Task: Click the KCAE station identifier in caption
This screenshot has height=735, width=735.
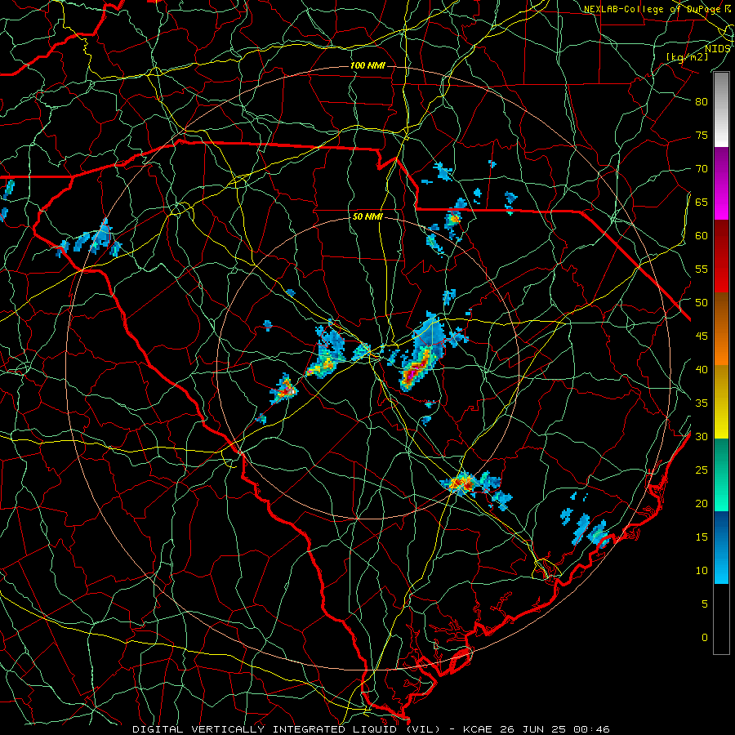Action: point(479,729)
